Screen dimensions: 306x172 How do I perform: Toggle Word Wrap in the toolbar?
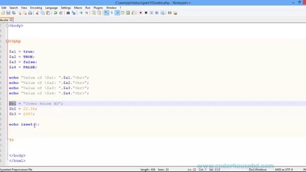pyautogui.click(x=106, y=13)
